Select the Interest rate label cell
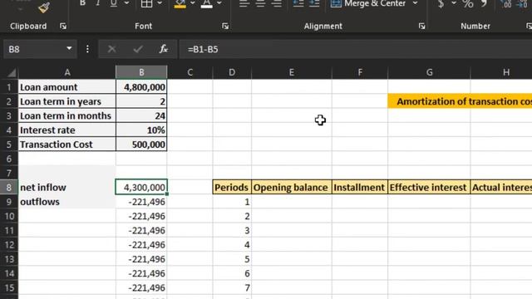532x299 pixels. pos(67,130)
